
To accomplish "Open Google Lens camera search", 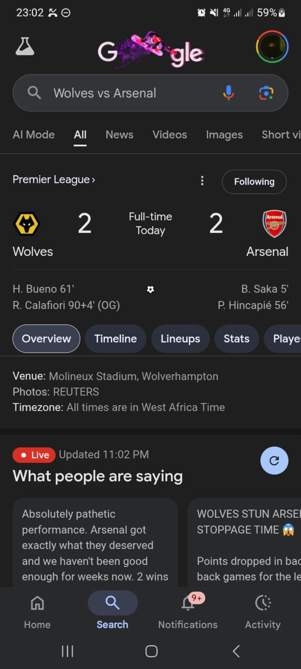I will point(266,93).
